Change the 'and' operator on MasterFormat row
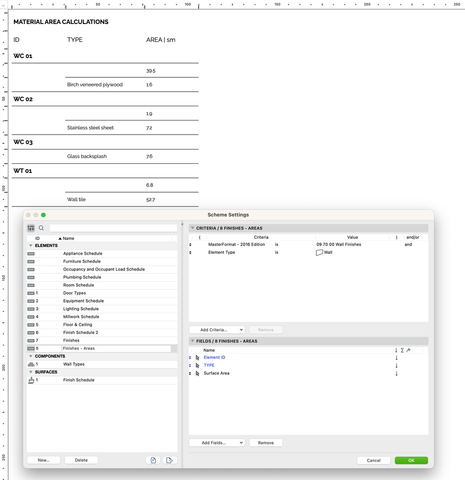 tap(408, 245)
